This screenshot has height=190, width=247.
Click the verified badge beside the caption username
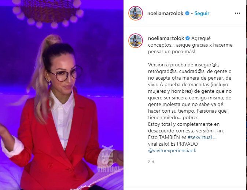(188, 38)
